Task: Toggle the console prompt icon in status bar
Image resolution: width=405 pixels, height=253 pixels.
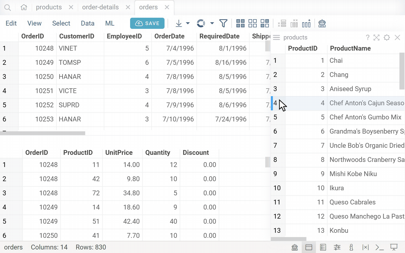Action: [380, 247]
